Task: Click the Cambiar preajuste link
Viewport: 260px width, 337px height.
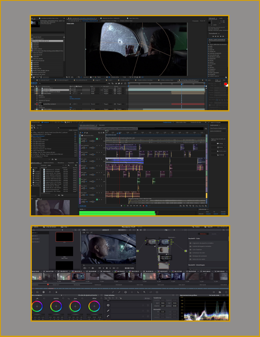Action: coord(75,99)
